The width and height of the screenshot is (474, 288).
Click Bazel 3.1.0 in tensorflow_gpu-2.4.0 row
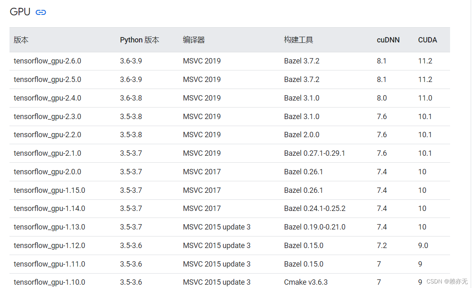point(302,98)
